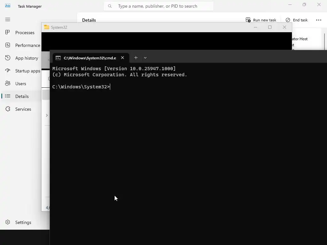Screen dimensions: 327x245
Task: Click the search magnifier icon
Action: (x=110, y=6)
